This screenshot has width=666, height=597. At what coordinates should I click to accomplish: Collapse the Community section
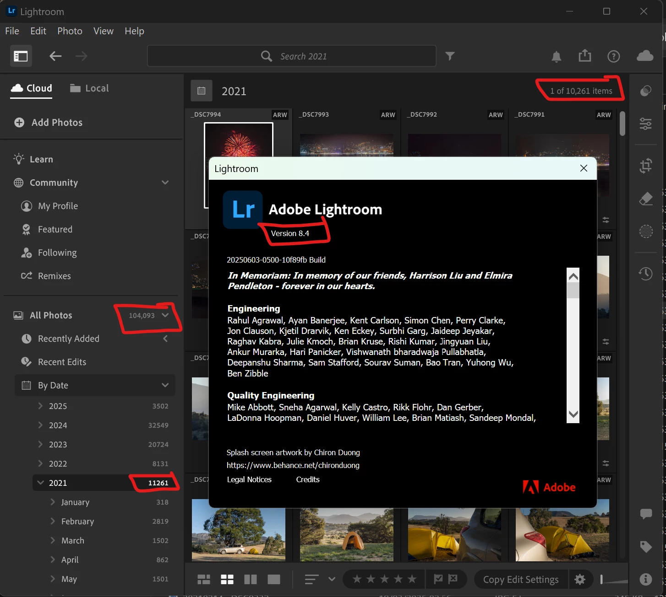pyautogui.click(x=165, y=183)
